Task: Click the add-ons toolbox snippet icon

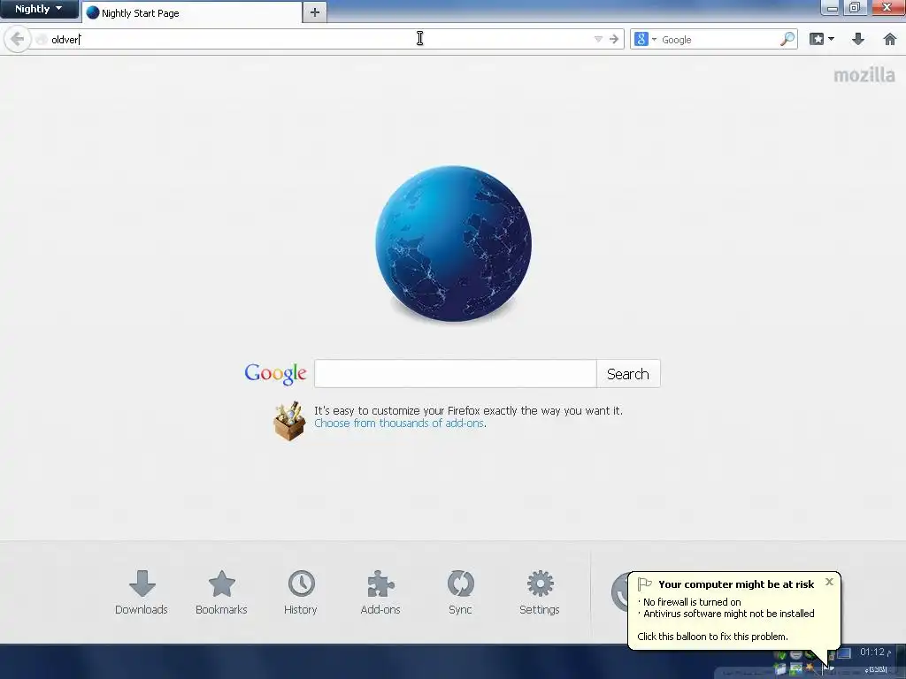Action: [x=289, y=421]
